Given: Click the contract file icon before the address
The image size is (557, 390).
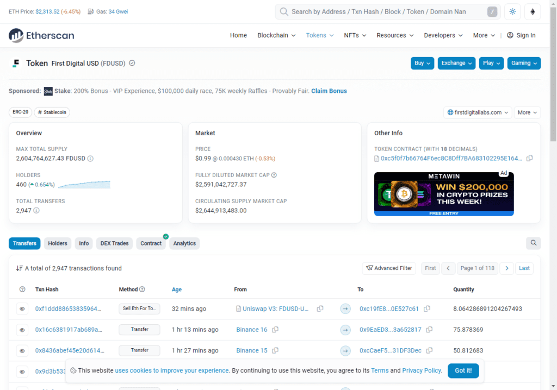Looking at the screenshot, I should point(376,159).
